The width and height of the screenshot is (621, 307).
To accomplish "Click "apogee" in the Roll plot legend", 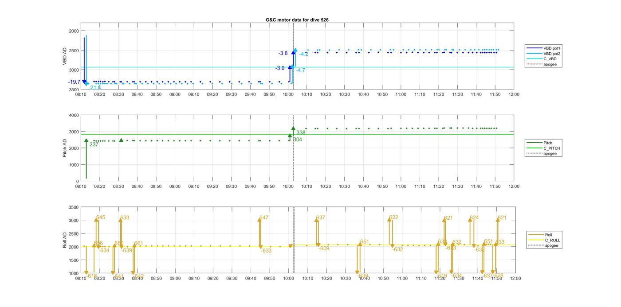I will (x=543, y=245).
